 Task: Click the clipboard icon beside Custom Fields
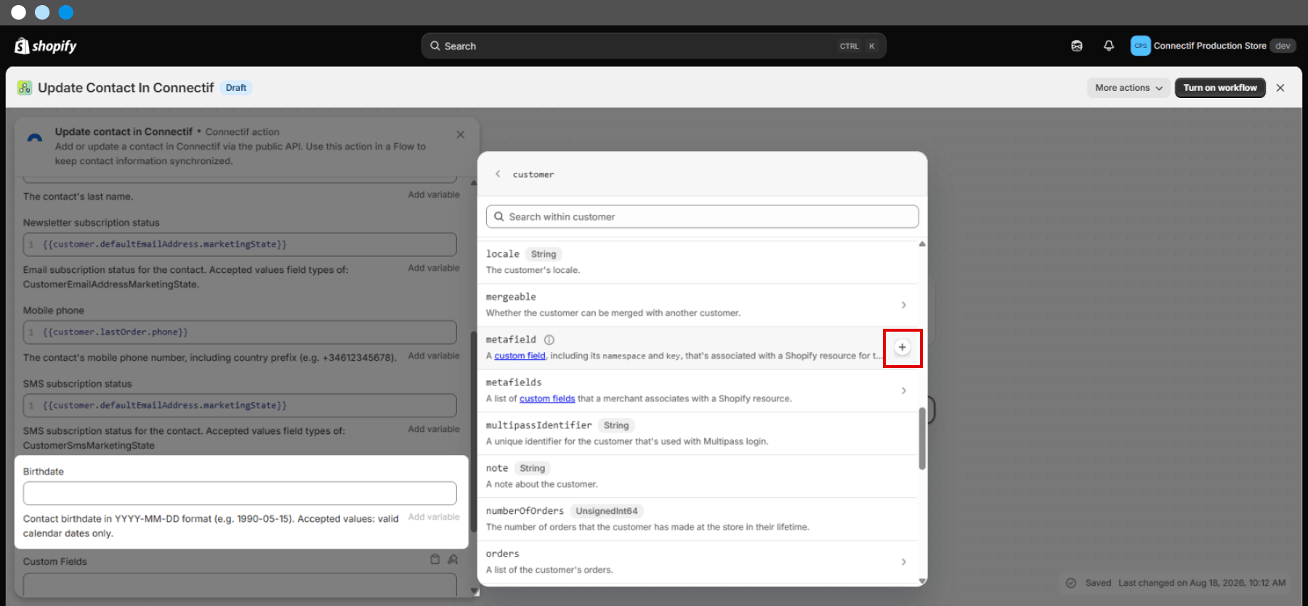coord(435,560)
